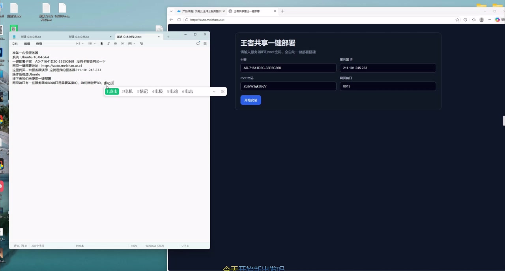Open the 文件 menu in Notepad
The image size is (505, 271).
point(15,44)
